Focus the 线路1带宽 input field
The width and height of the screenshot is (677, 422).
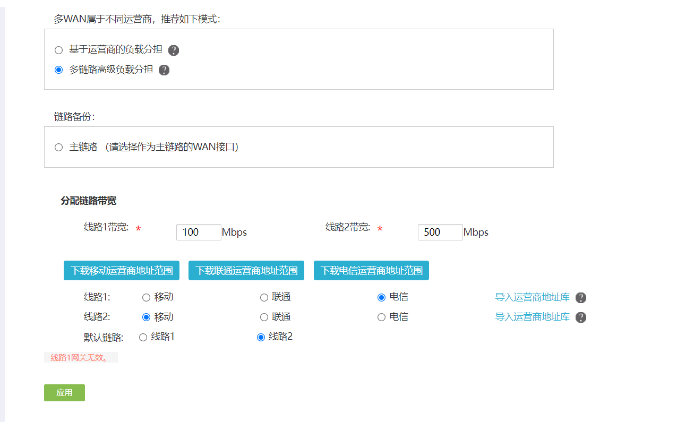pyautogui.click(x=199, y=232)
